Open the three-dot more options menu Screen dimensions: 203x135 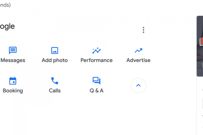pyautogui.click(x=143, y=30)
